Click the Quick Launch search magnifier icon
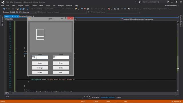Image resolution: width=183 pixels, height=103 pixels. (168, 2)
